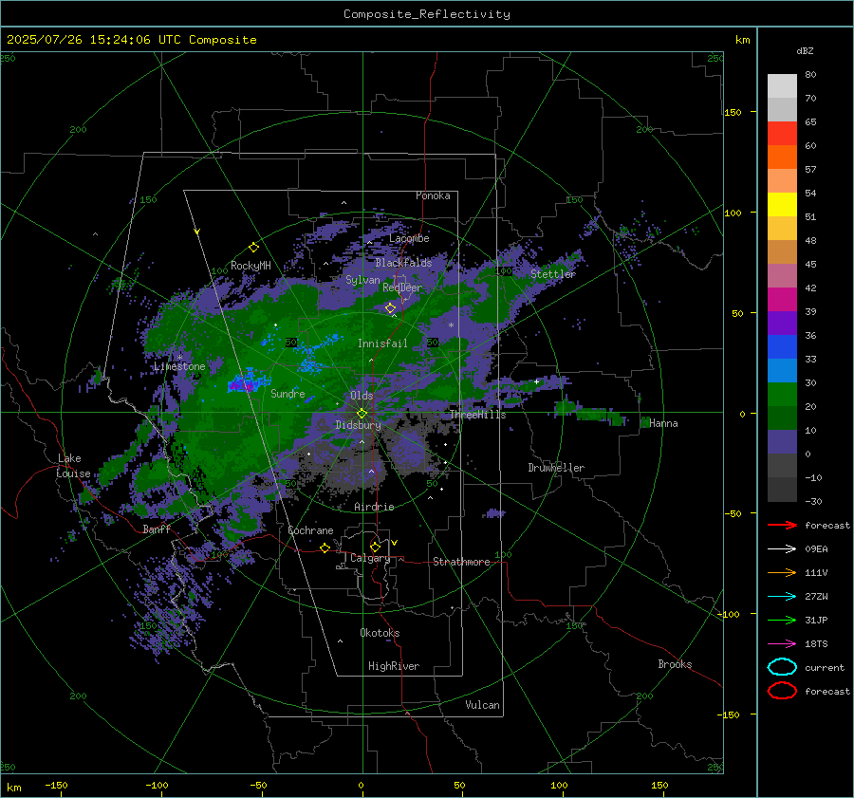Click the Blackfalds city label
Image resolution: width=854 pixels, height=798 pixels.
pyautogui.click(x=403, y=263)
